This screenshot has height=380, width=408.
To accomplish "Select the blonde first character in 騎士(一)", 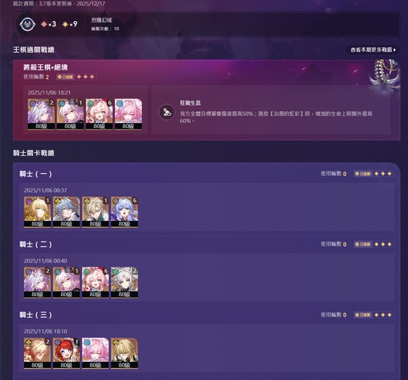I will tap(37, 212).
